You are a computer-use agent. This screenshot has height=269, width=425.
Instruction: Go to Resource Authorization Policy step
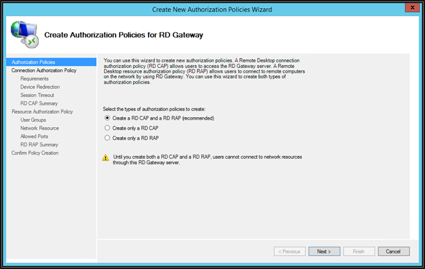tap(42, 112)
